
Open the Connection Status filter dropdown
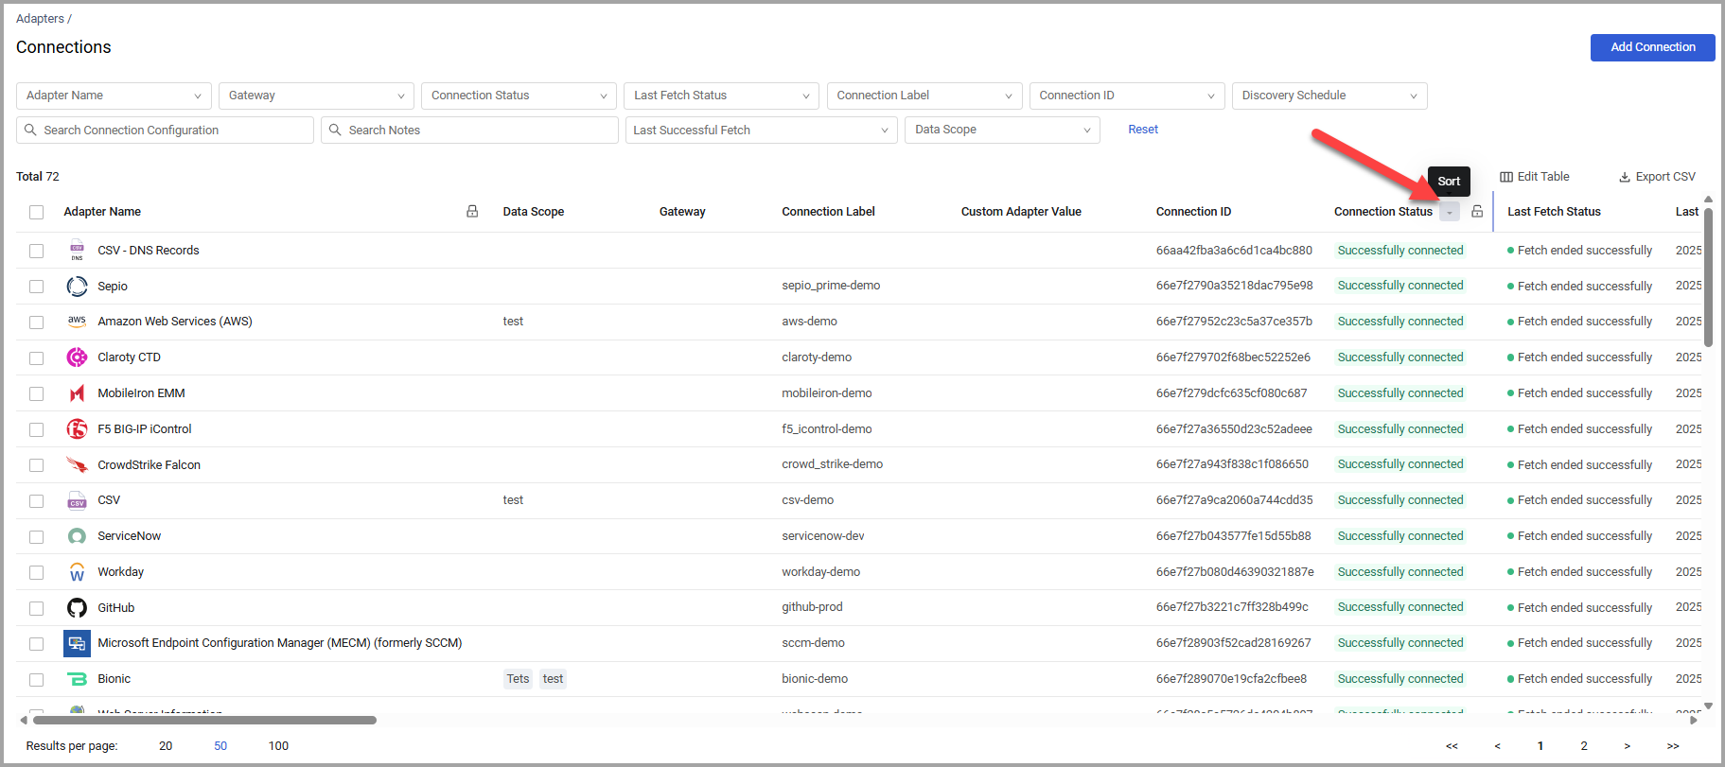click(x=519, y=96)
